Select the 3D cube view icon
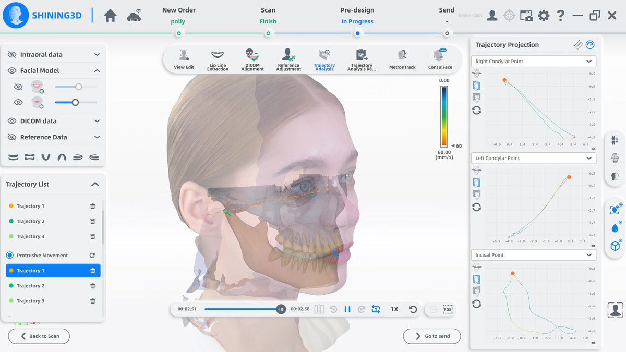Screen dimensions: 626x352 pos(615,246)
